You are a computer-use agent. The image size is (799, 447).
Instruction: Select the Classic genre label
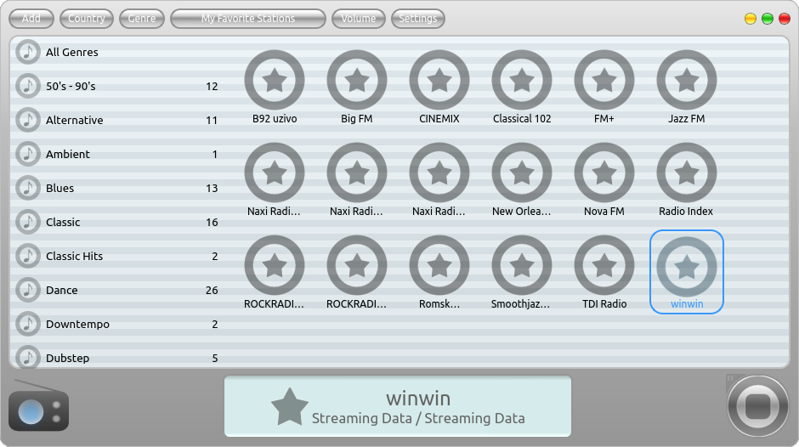(x=63, y=223)
